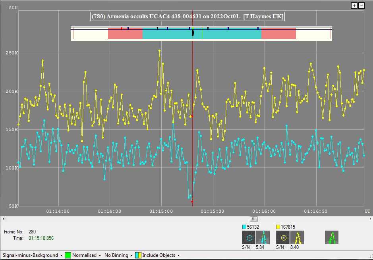Screen dimensions: 373x260
Task: Click left red region in timeline overview bar
Action: [x=125, y=34]
